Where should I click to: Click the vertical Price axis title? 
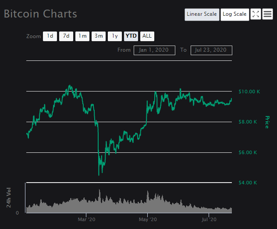coord(267,122)
